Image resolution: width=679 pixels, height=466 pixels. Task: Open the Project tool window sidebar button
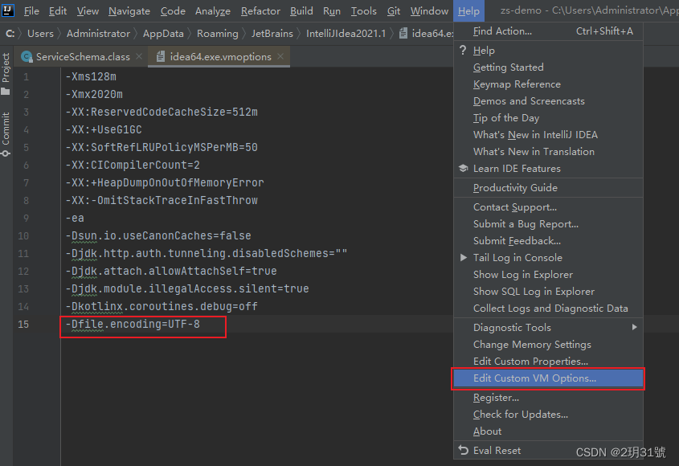click(6, 74)
